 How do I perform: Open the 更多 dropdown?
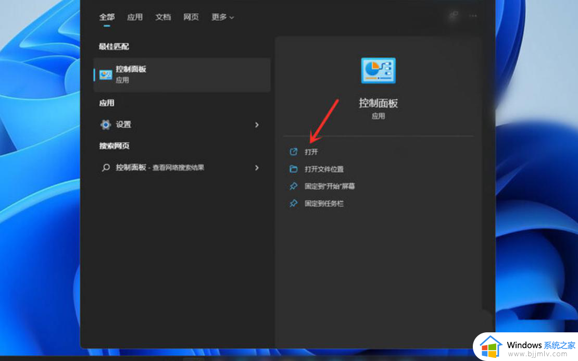223,17
